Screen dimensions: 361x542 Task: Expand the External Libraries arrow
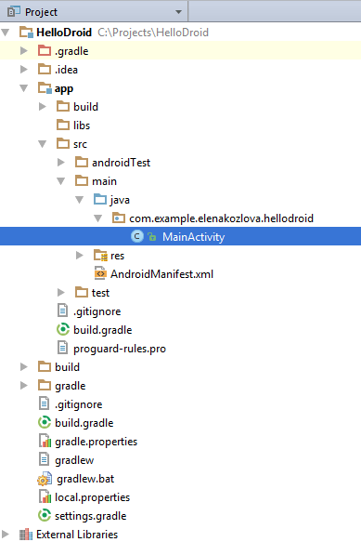click(x=6, y=535)
